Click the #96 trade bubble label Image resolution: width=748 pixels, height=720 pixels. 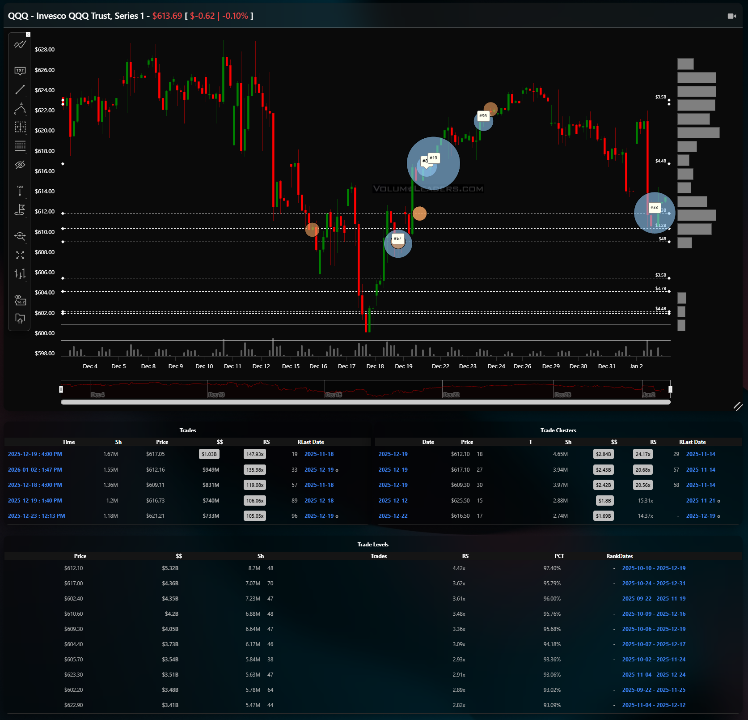(x=483, y=116)
